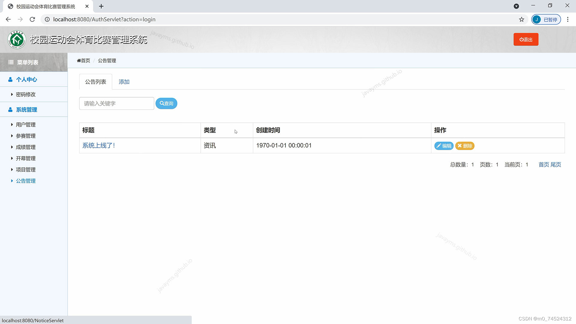Click the site info icon in address bar
The image size is (576, 324).
click(x=47, y=19)
